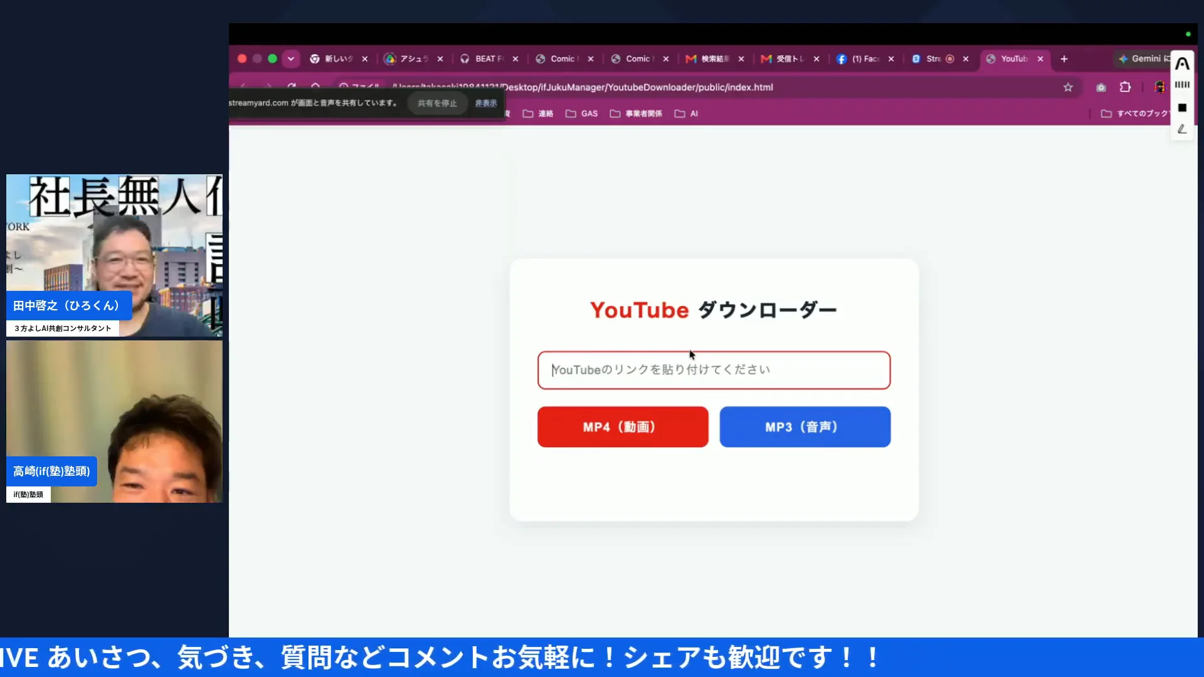Click the vertical bars icon in floating toolbar
The height and width of the screenshot is (677, 1204).
pos(1182,85)
